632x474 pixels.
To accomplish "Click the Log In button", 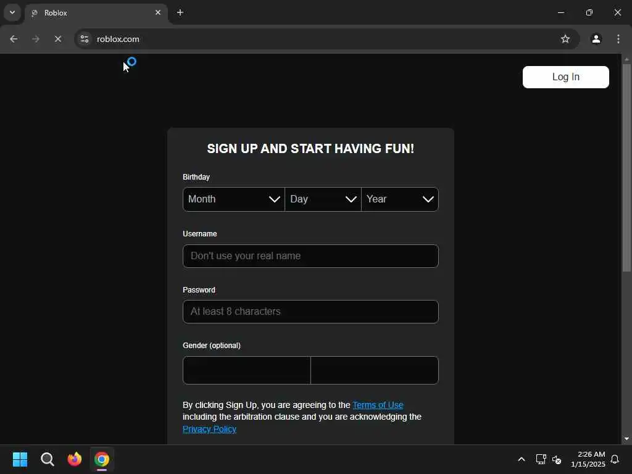I will (565, 77).
